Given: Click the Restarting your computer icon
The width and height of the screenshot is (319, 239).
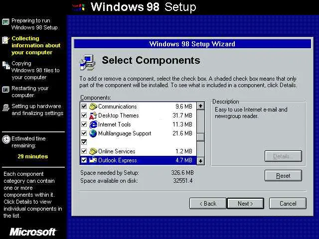Looking at the screenshot, I should 5,90.
